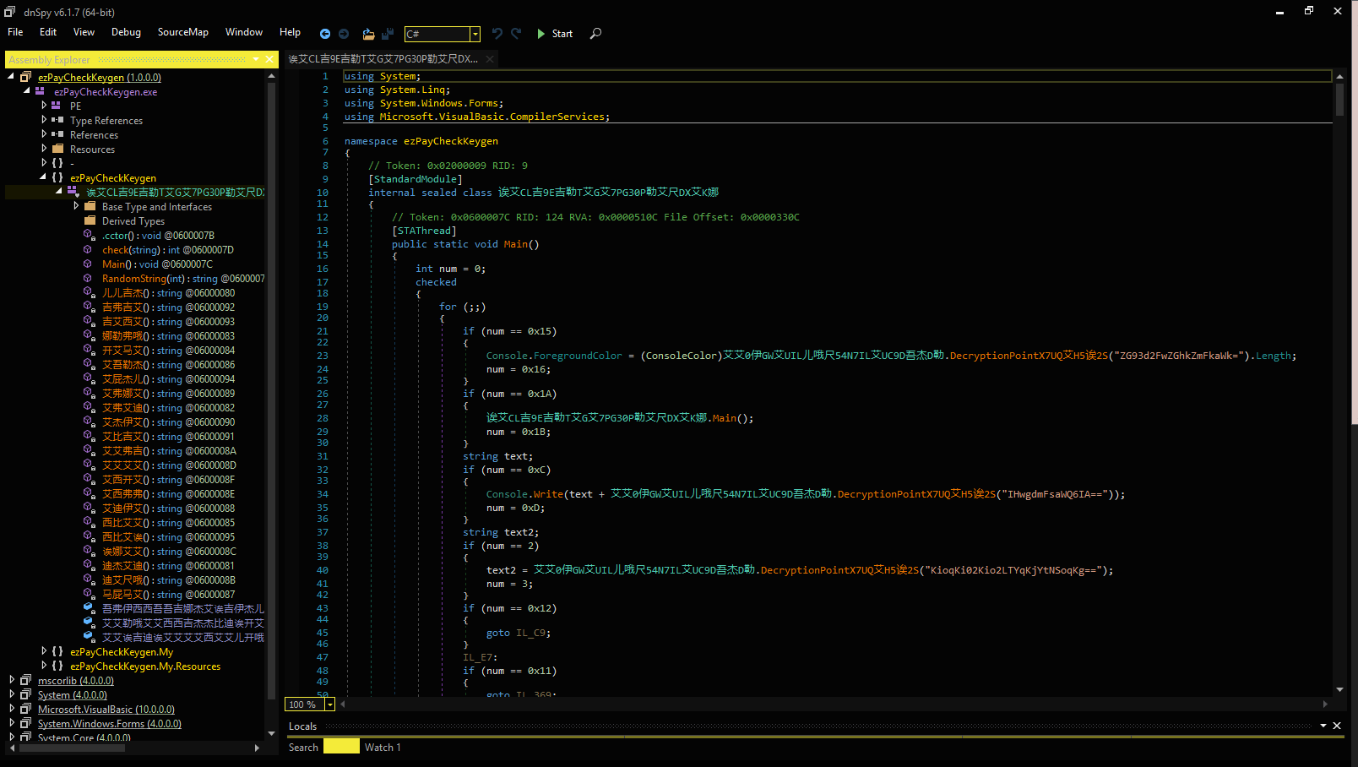Start debugging with the green Start button

(x=555, y=34)
